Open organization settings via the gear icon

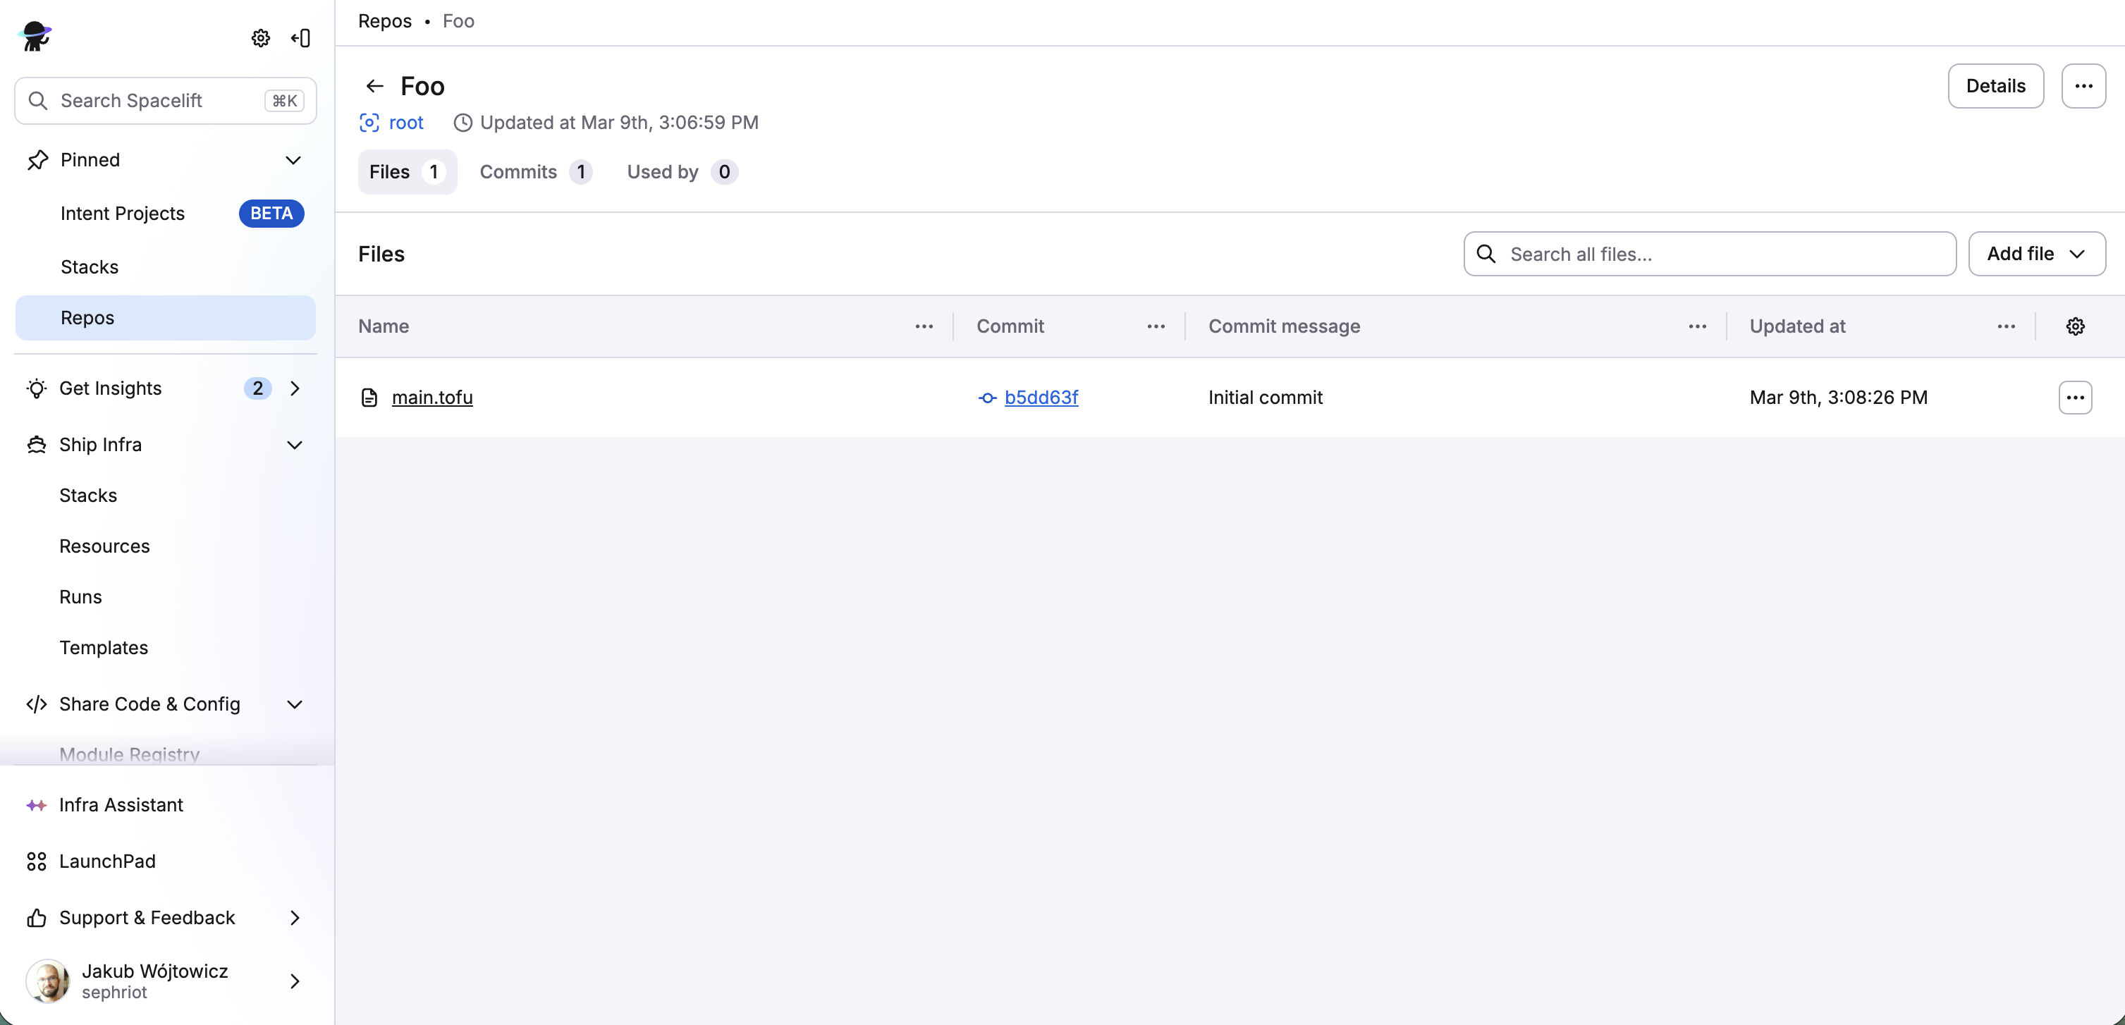(261, 38)
